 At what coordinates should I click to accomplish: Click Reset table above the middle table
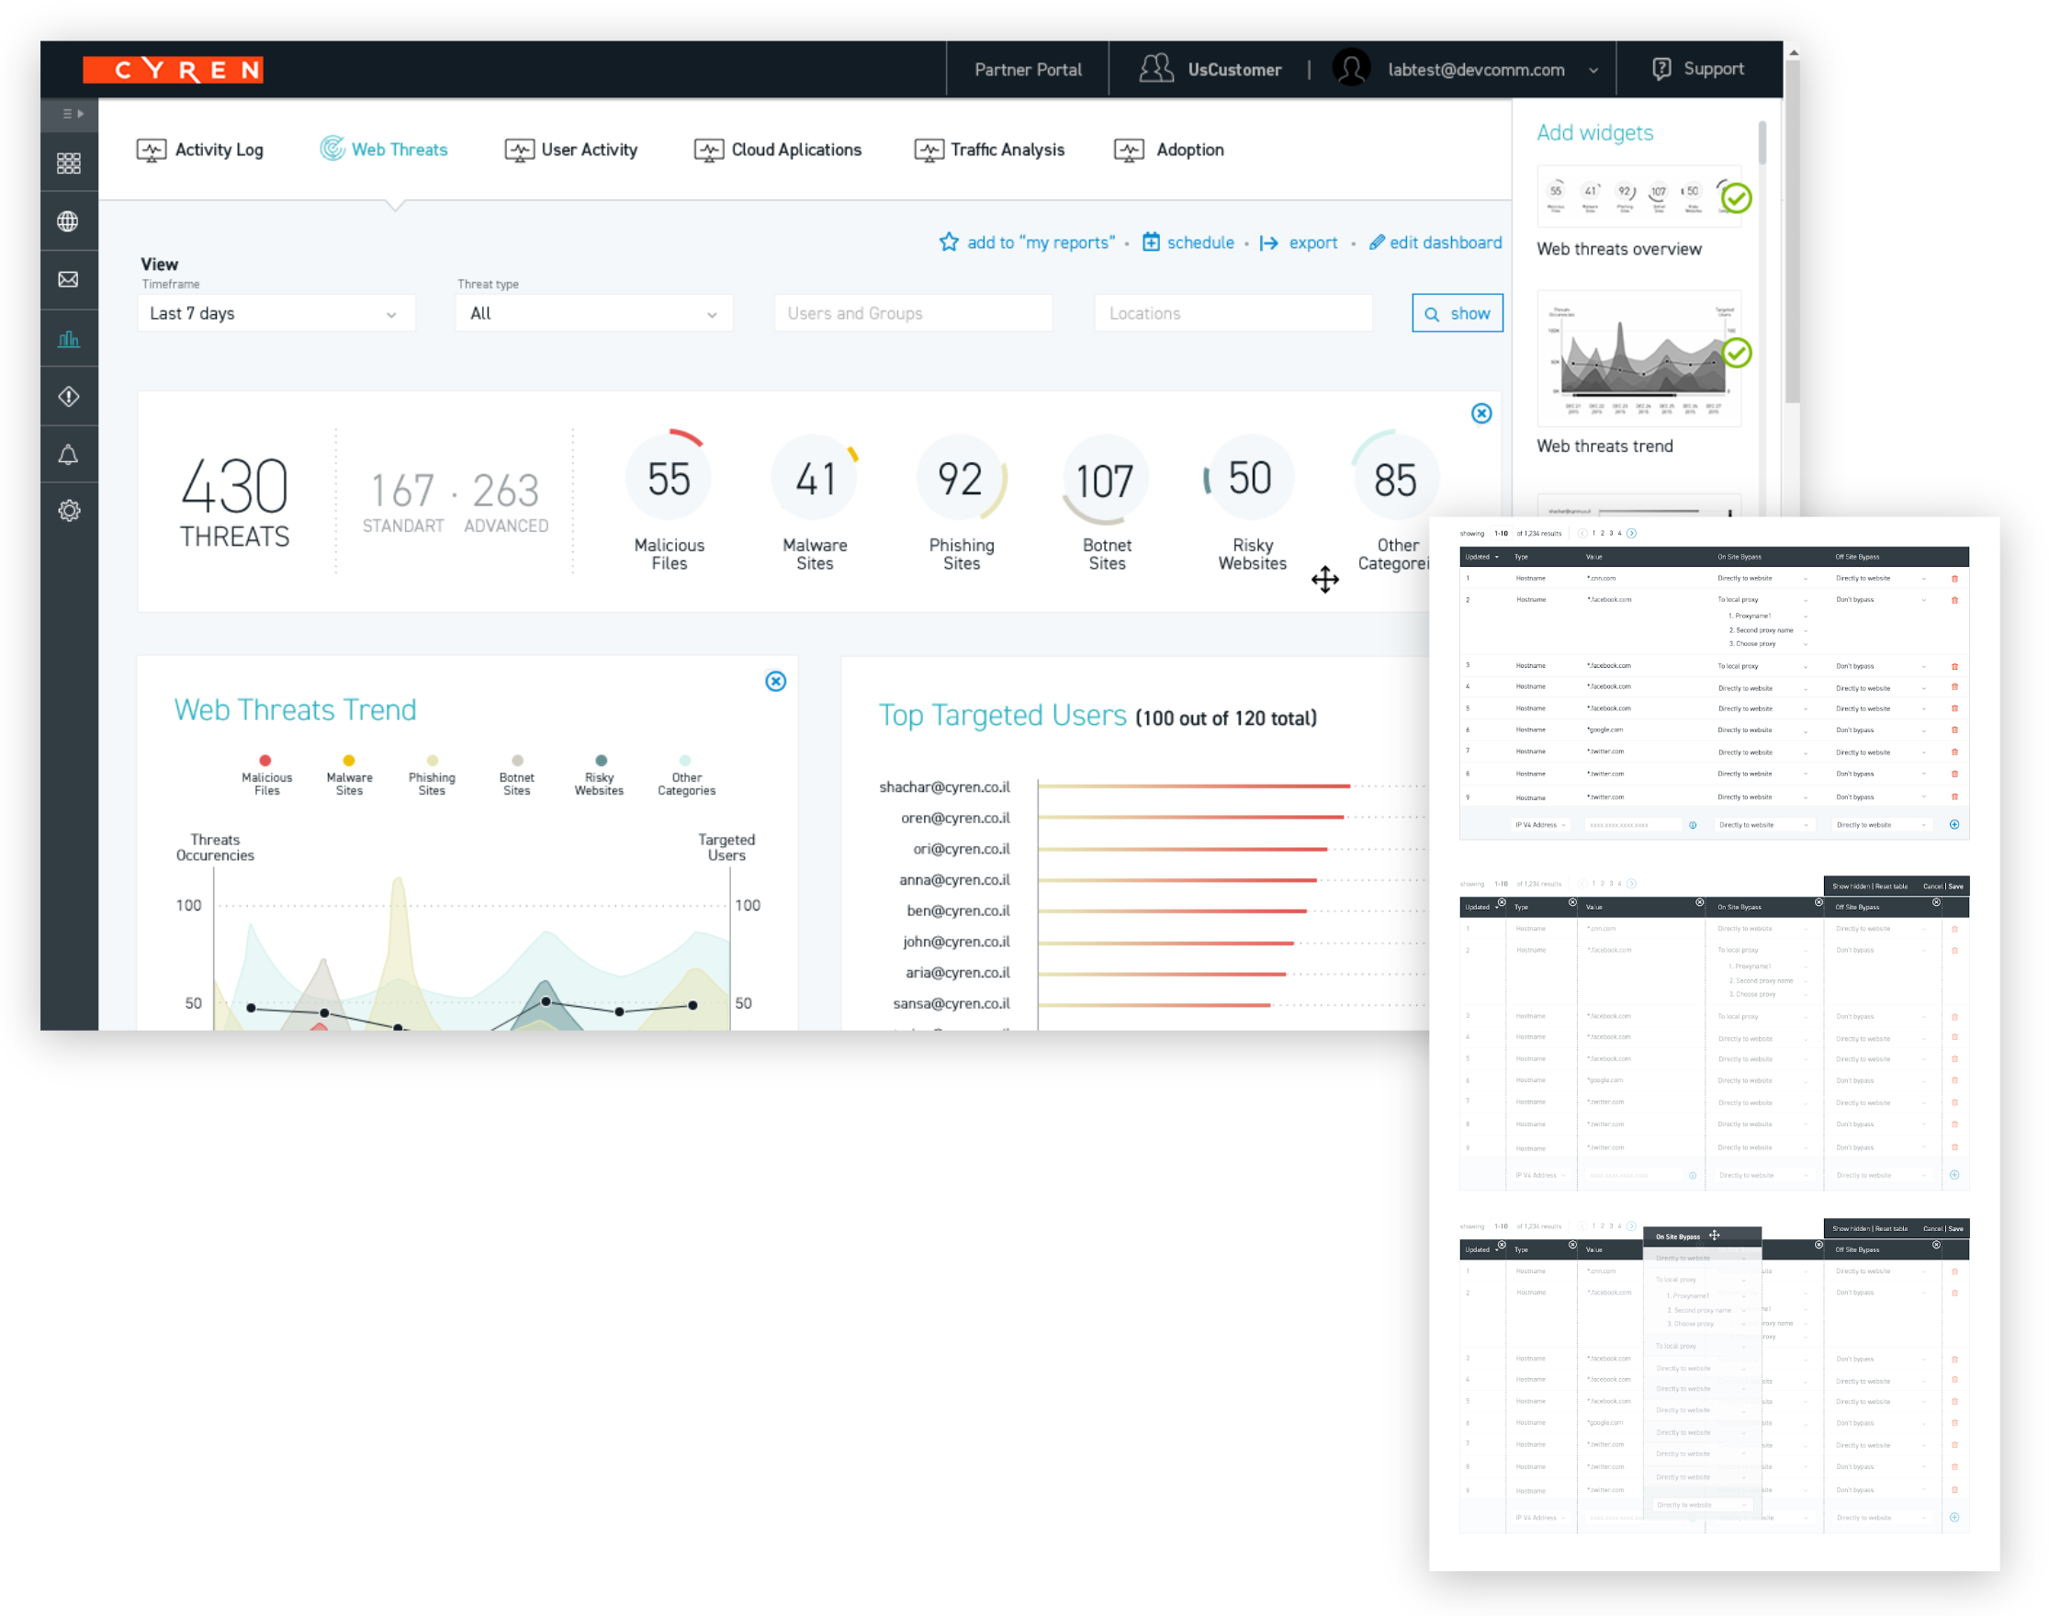click(1891, 887)
